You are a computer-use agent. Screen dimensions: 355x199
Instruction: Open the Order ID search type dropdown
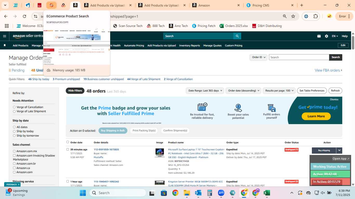coord(259,57)
